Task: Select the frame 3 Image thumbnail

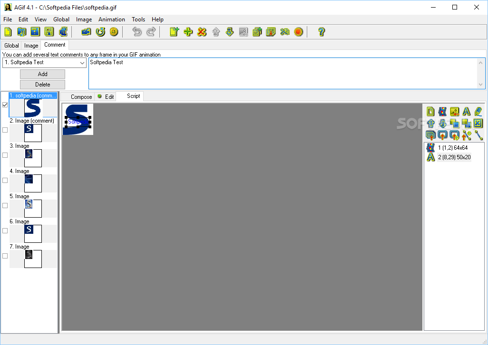Action: (x=33, y=158)
